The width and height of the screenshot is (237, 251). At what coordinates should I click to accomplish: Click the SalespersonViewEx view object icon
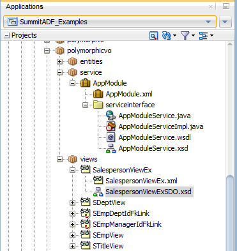click(86, 170)
